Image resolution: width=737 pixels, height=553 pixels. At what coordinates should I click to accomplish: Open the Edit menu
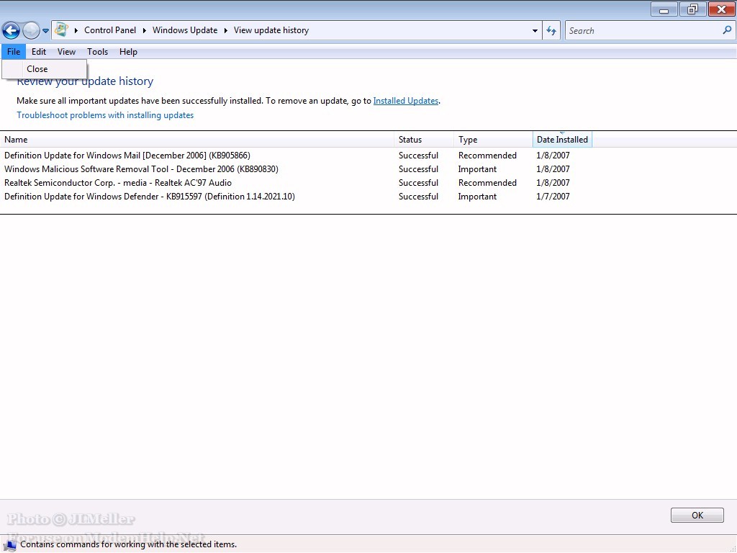[39, 52]
